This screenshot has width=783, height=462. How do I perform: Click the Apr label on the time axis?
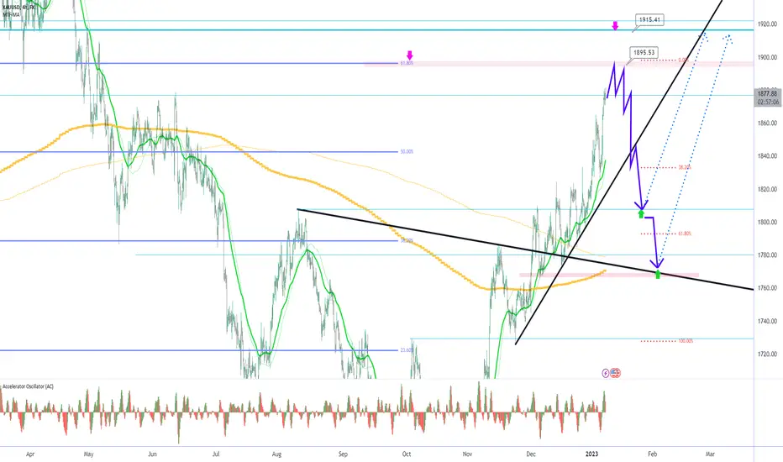coord(30,454)
